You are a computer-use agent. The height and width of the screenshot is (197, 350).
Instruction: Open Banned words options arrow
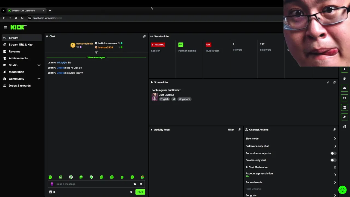pyautogui.click(x=335, y=182)
